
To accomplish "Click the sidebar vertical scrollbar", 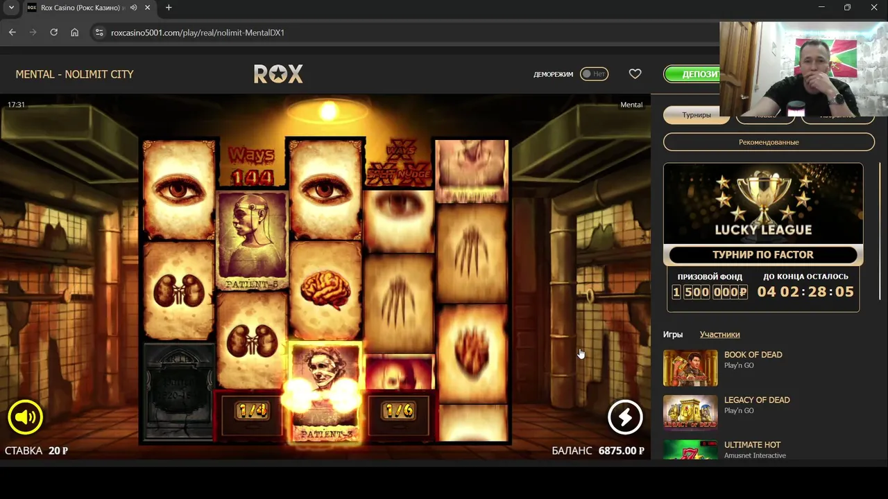I will tap(880, 232).
